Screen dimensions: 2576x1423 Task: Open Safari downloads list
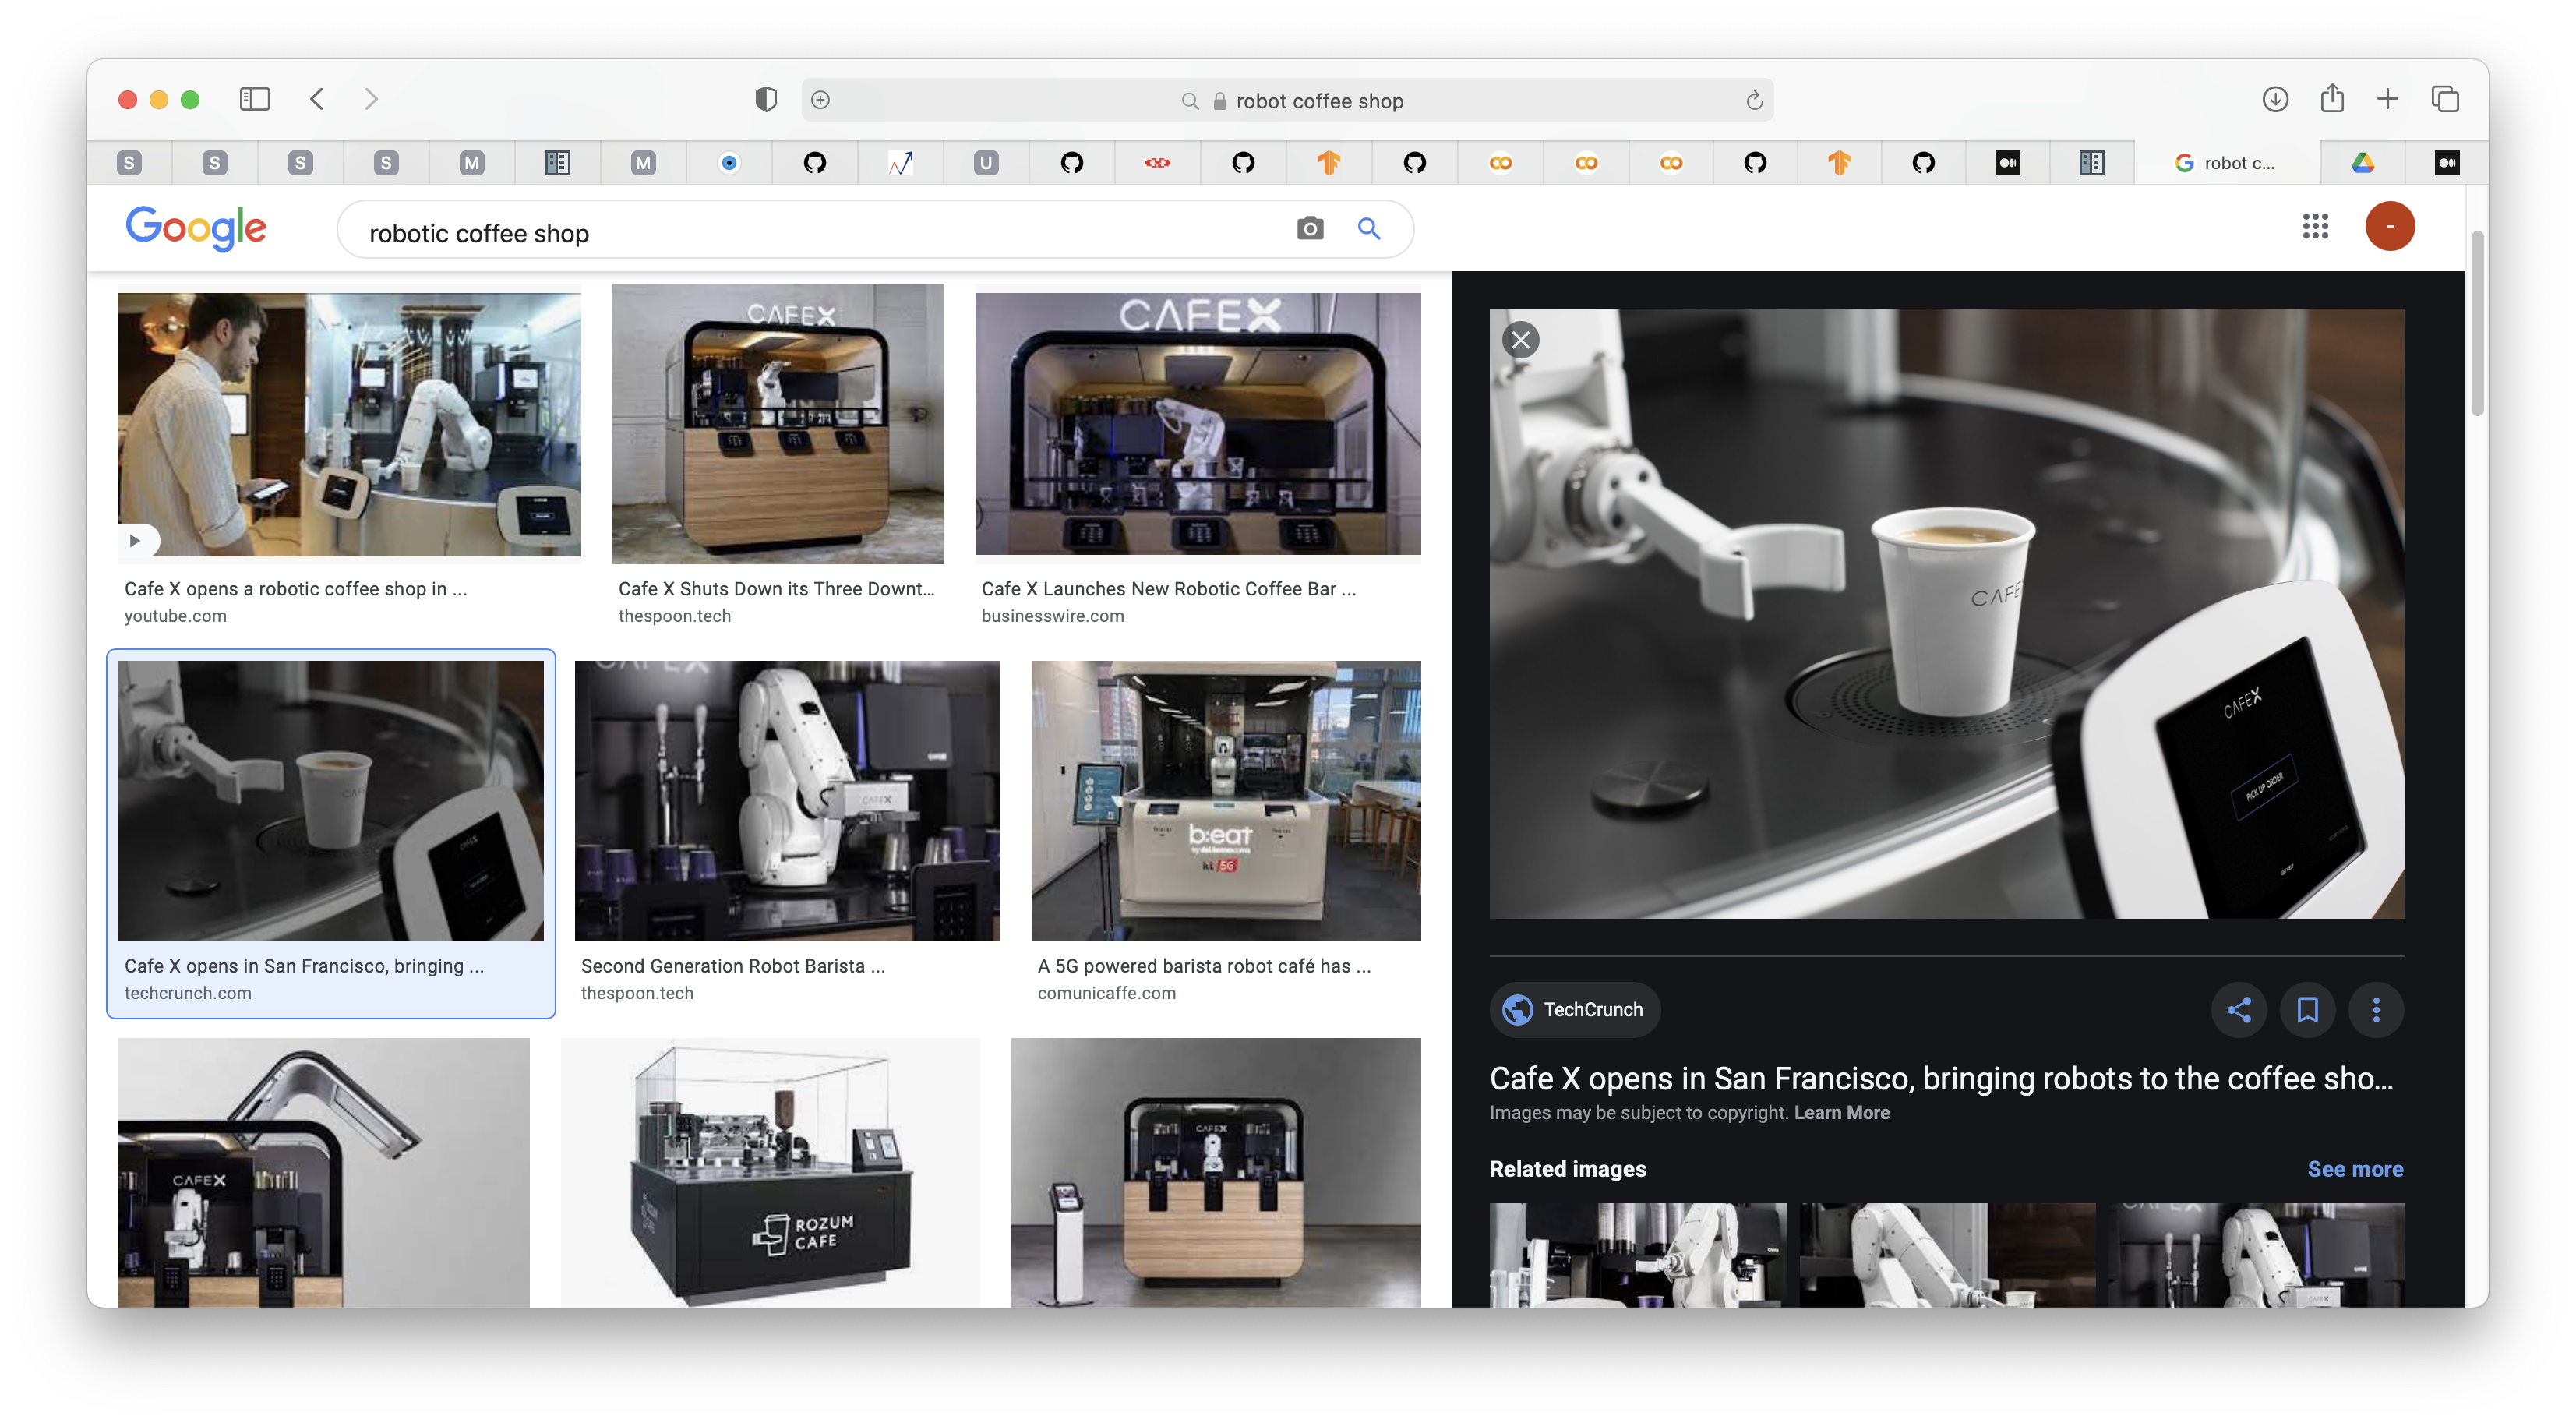2275,99
